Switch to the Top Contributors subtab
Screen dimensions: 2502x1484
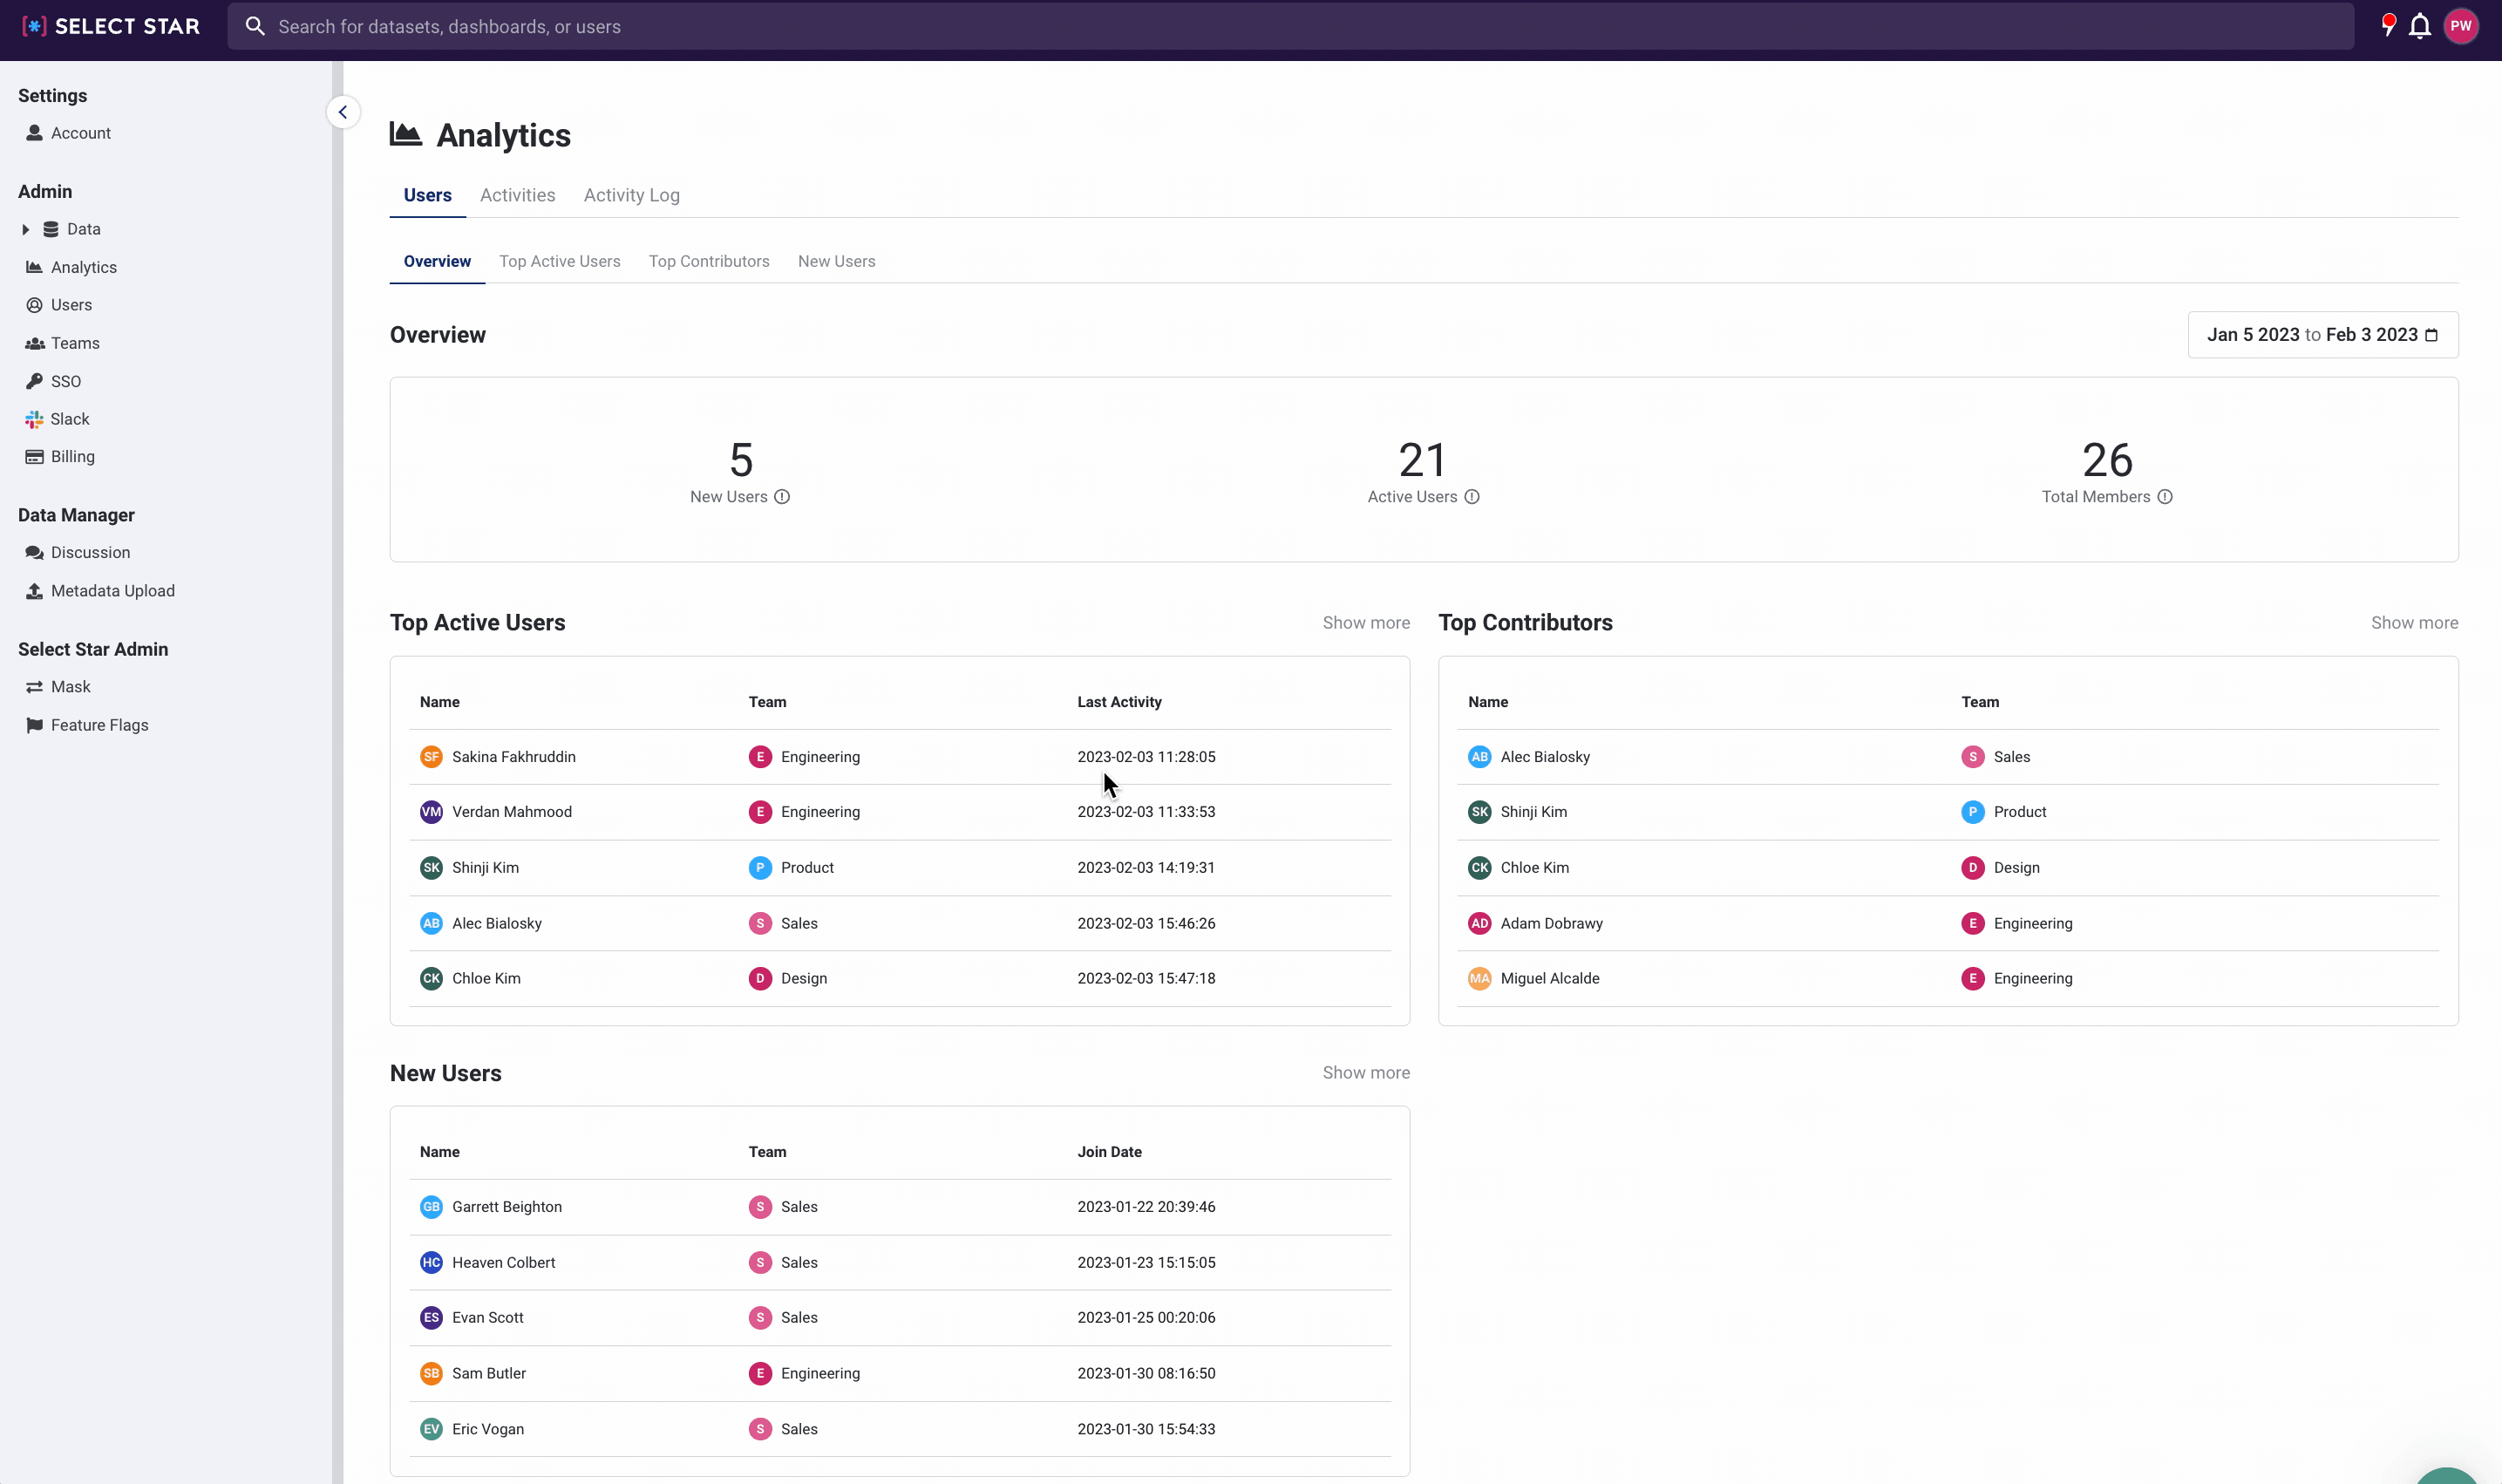(x=709, y=261)
